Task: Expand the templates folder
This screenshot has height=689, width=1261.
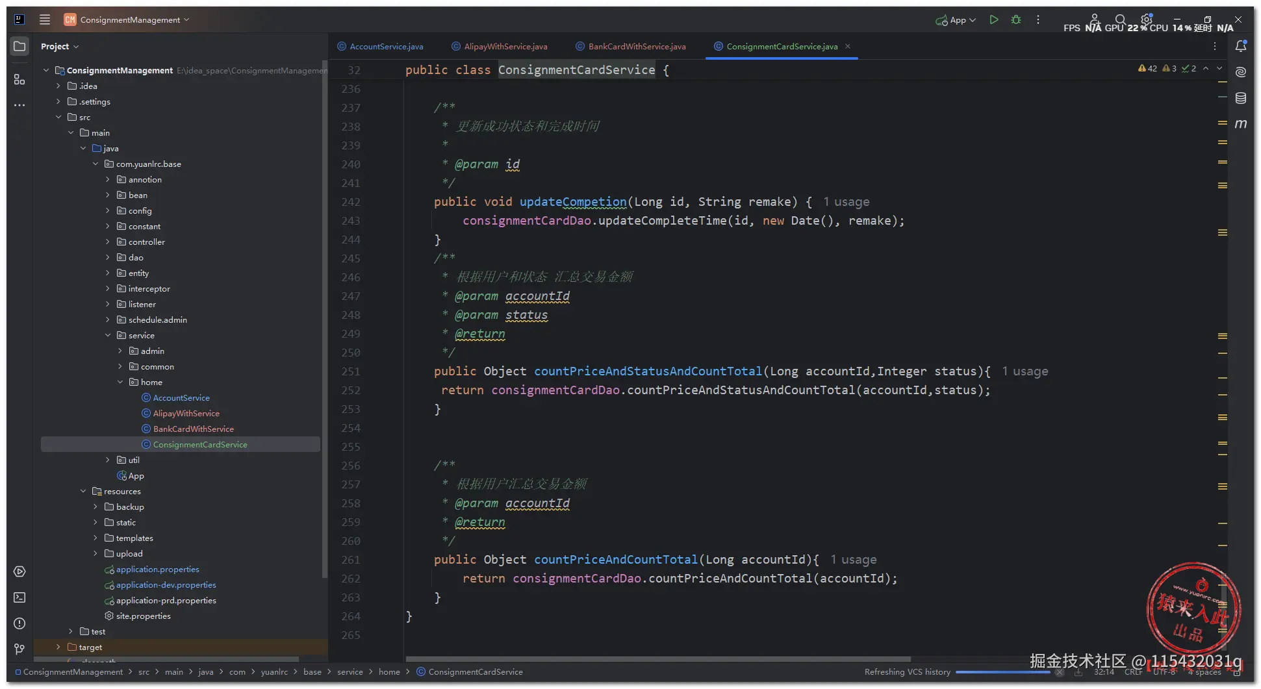Action: [96, 538]
